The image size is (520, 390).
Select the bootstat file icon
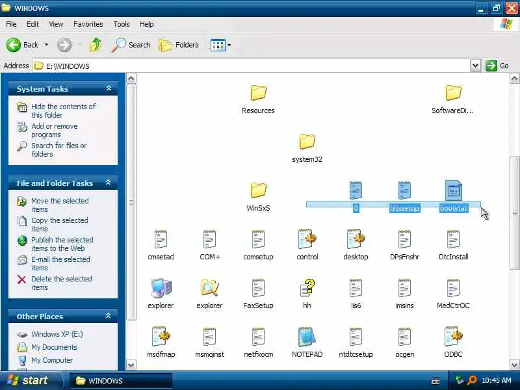(x=453, y=190)
